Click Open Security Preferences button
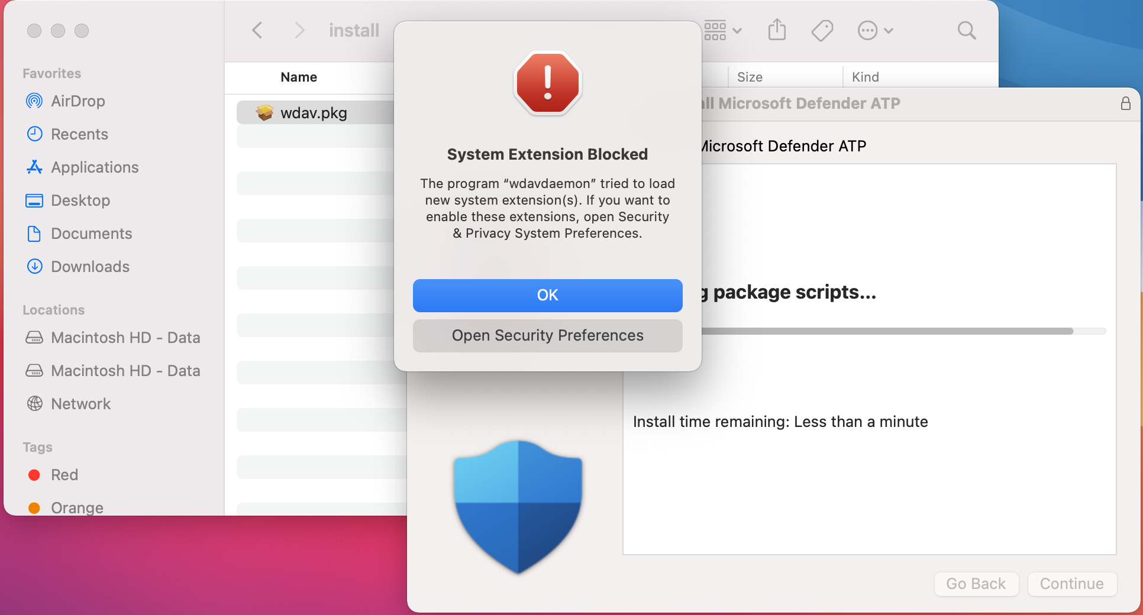The image size is (1143, 615). pos(547,335)
